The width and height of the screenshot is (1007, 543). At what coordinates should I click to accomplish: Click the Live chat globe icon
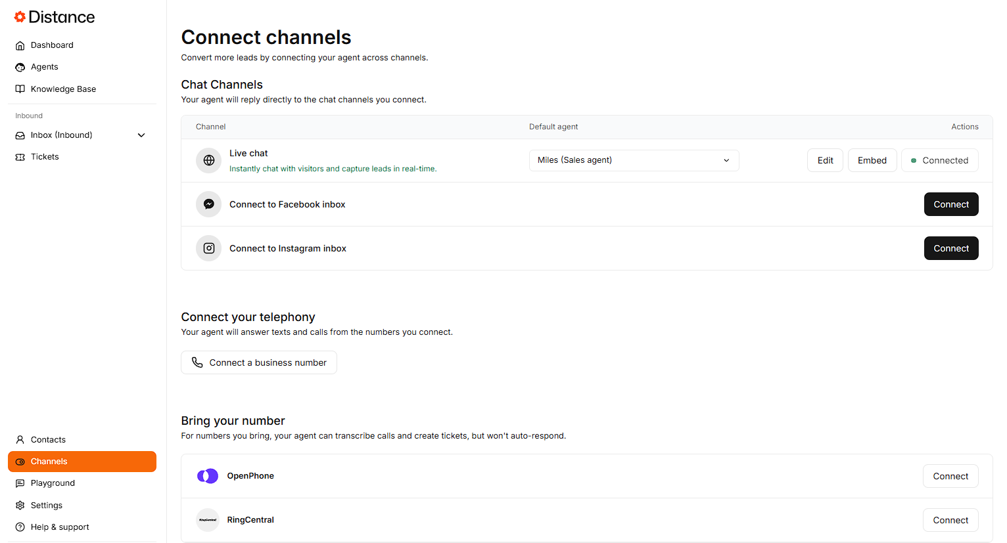pyautogui.click(x=208, y=160)
